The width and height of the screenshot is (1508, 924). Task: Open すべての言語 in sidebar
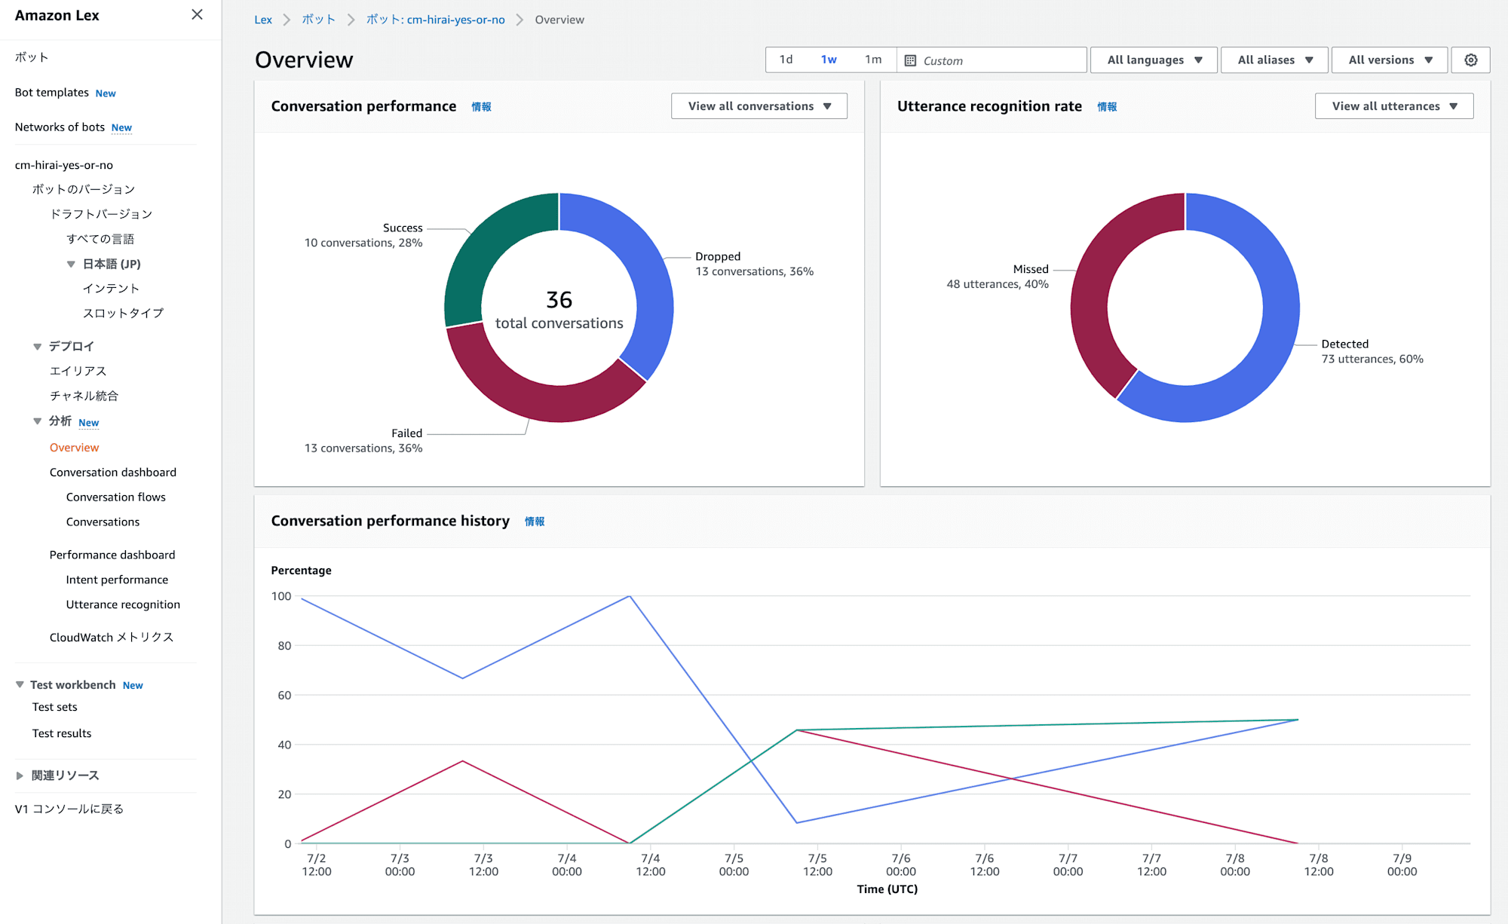click(100, 239)
